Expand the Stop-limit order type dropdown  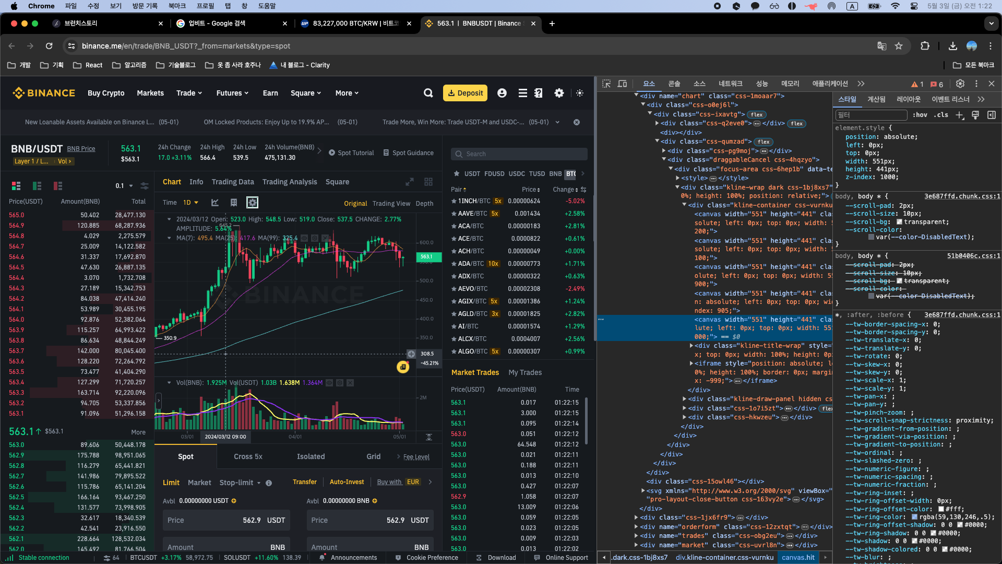[240, 483]
